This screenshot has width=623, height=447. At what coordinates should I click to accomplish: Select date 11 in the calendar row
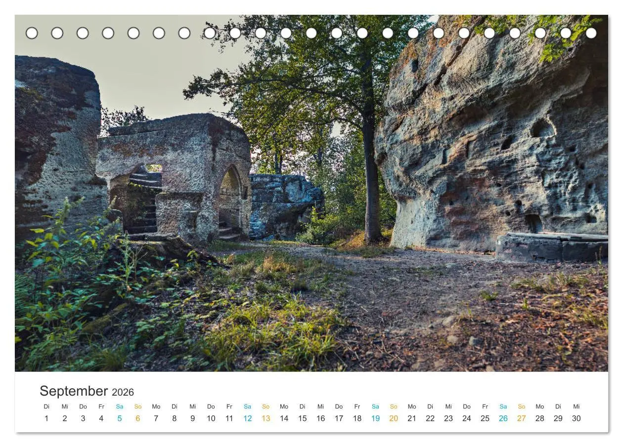229,418
